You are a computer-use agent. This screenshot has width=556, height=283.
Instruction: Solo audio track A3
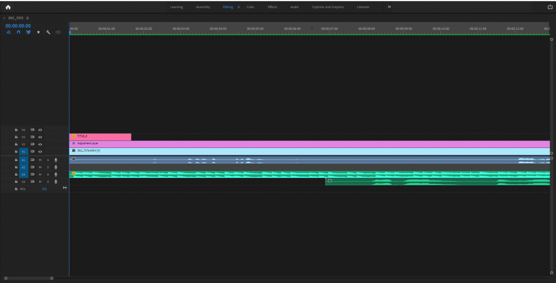click(x=48, y=175)
